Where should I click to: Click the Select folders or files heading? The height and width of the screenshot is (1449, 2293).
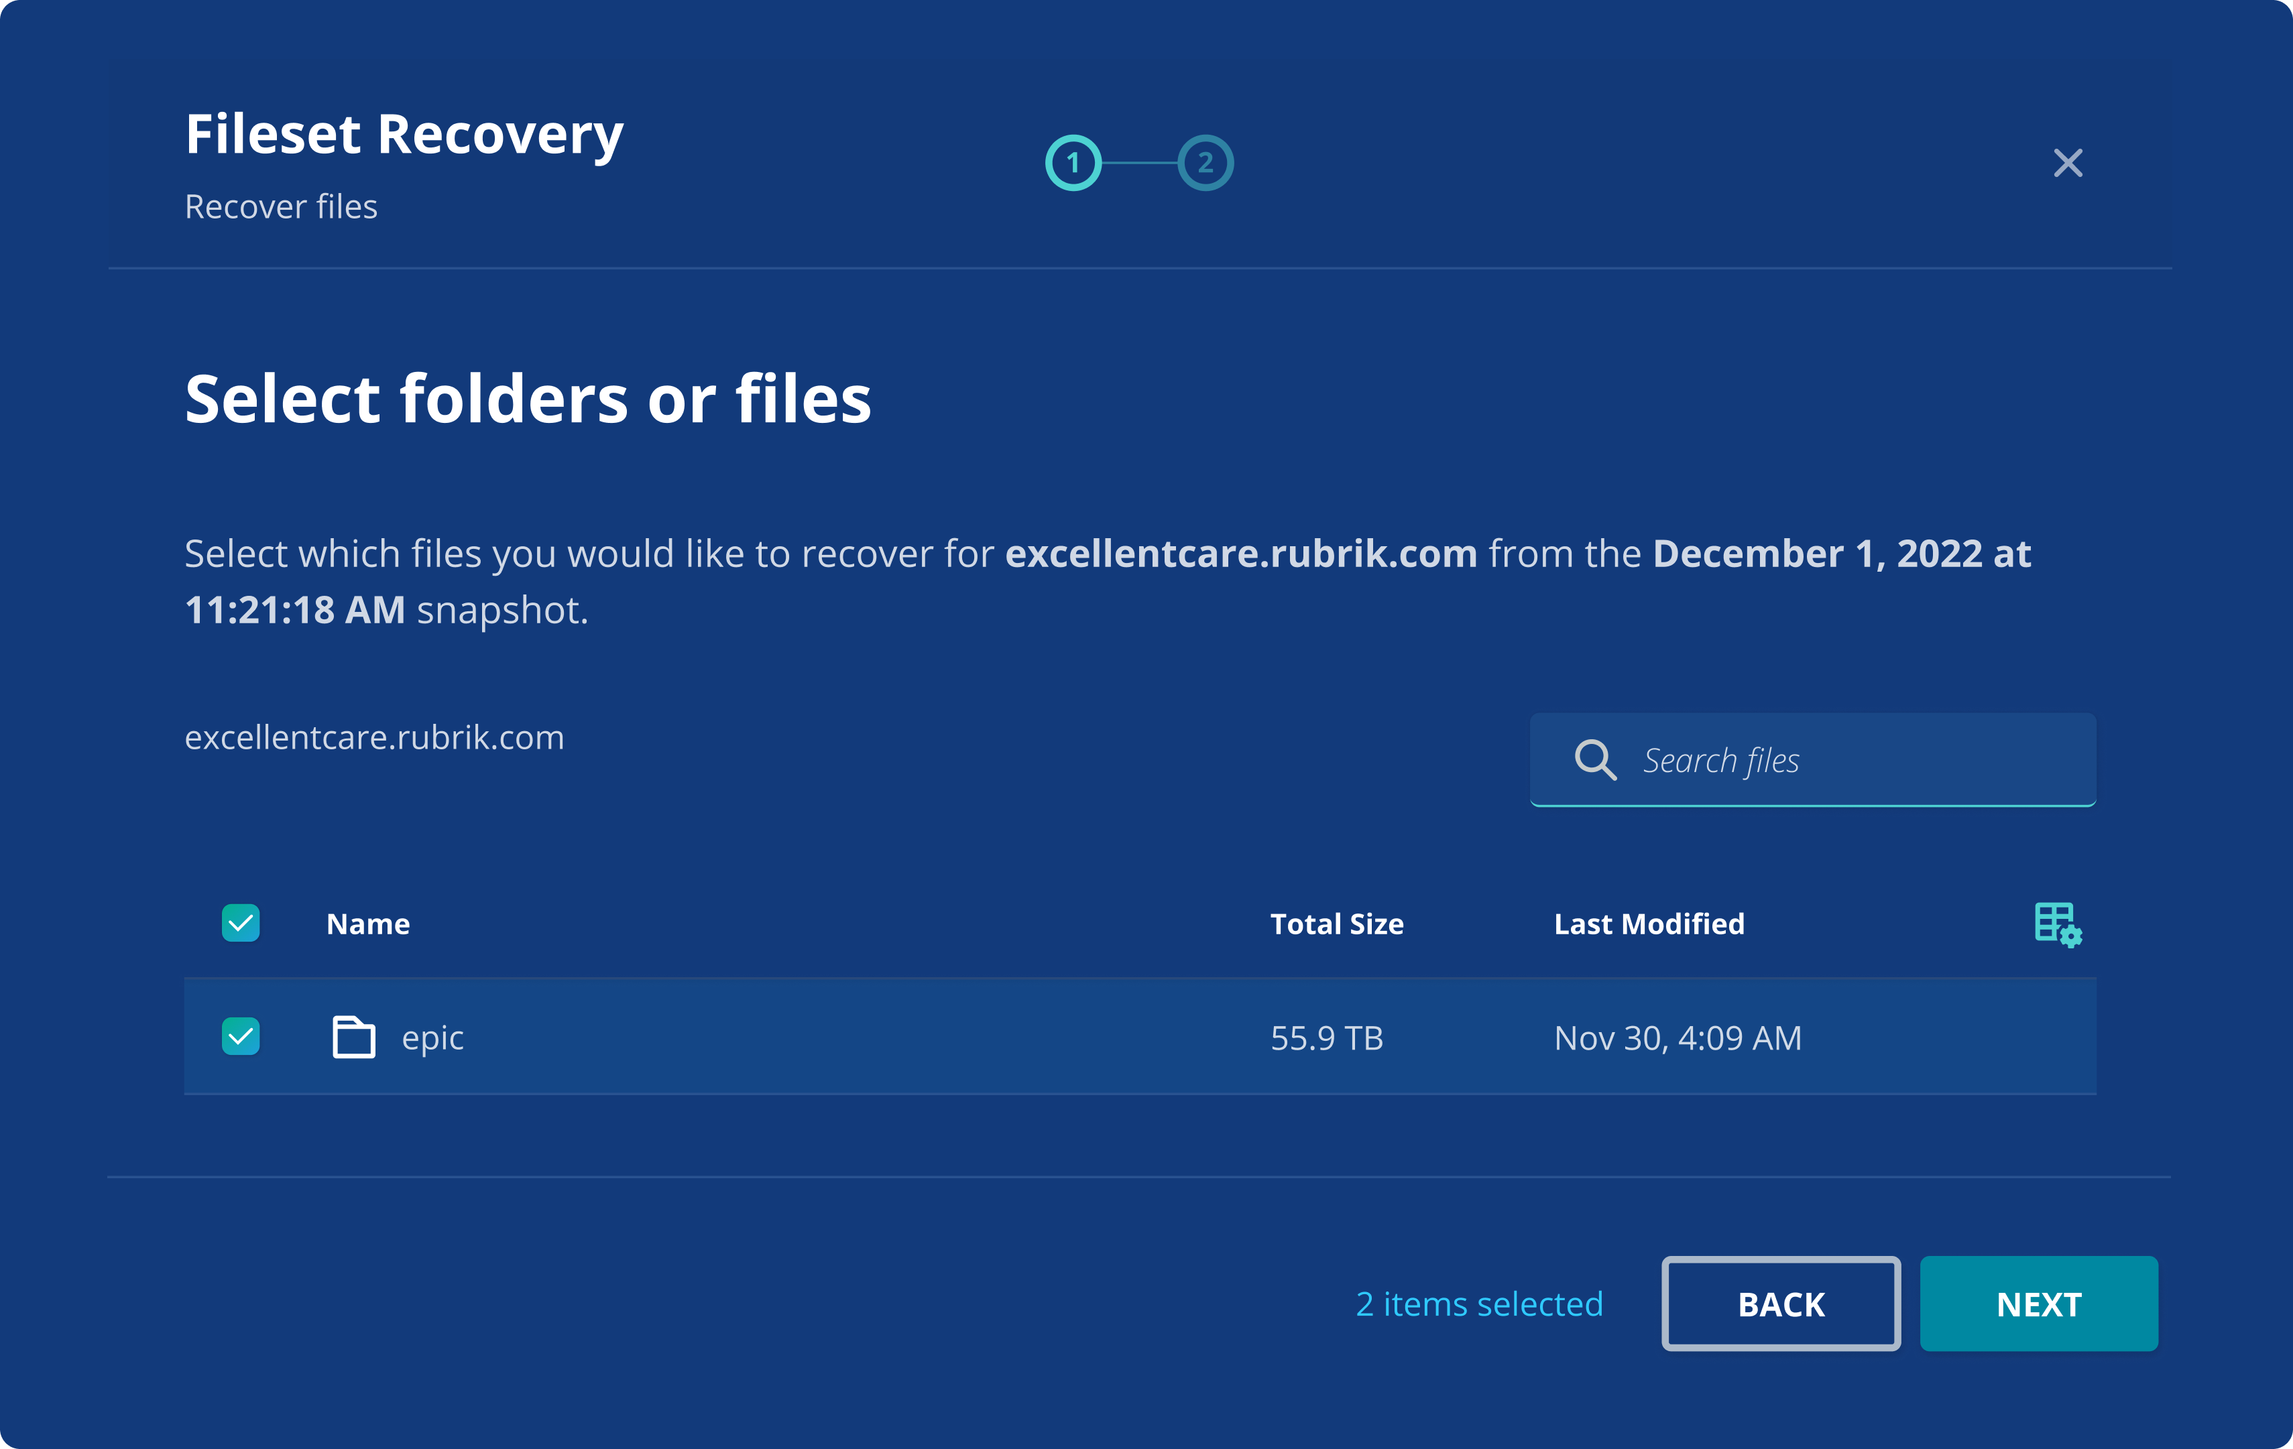coord(528,398)
